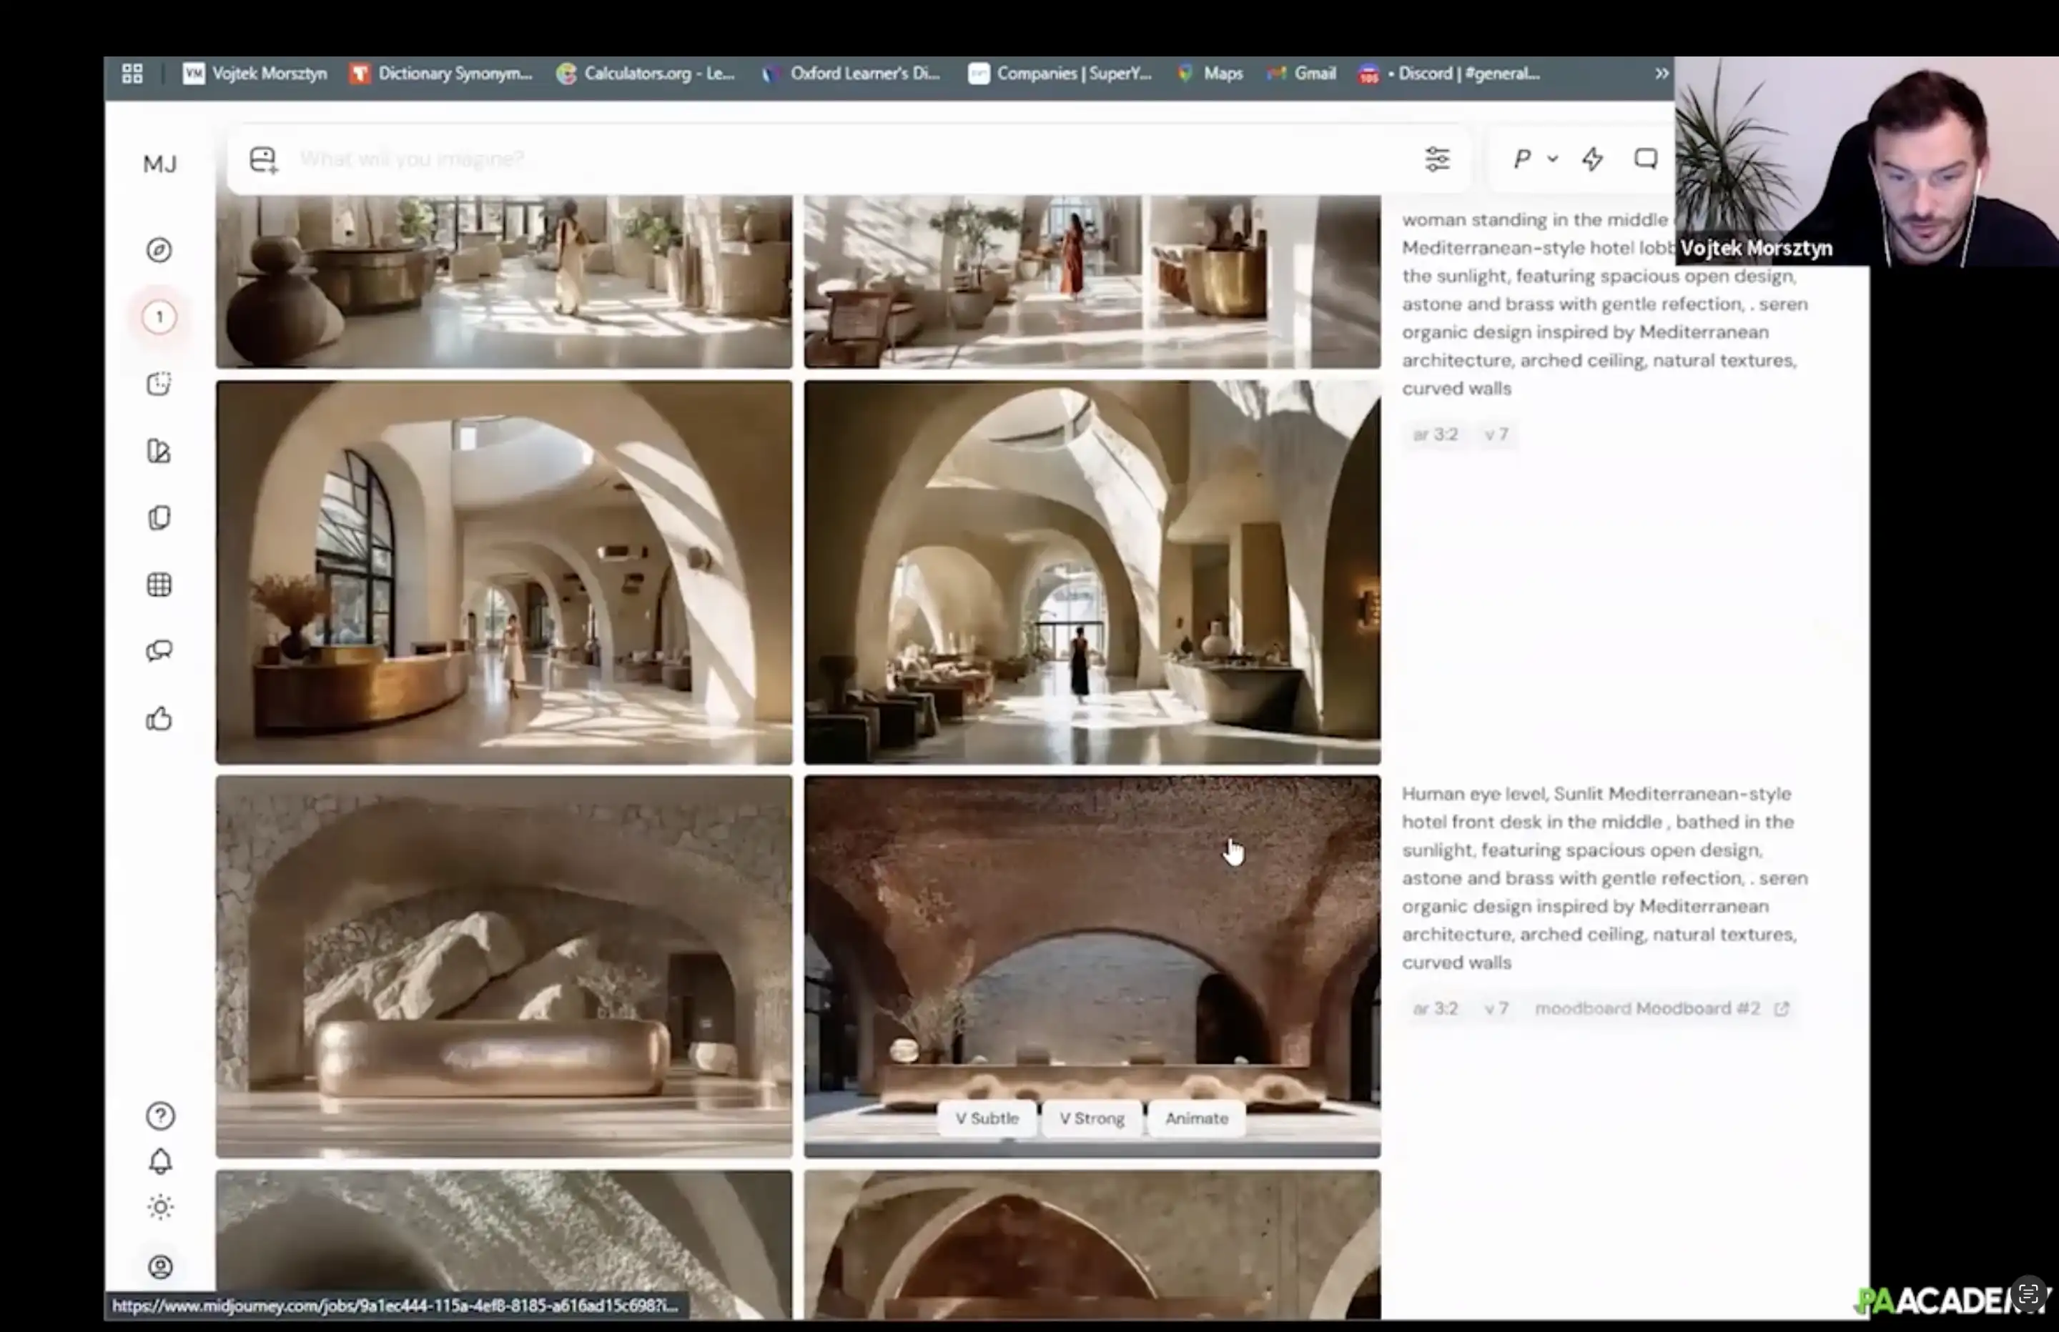Click the Help question mark icon
2059x1332 pixels.
[x=160, y=1115]
